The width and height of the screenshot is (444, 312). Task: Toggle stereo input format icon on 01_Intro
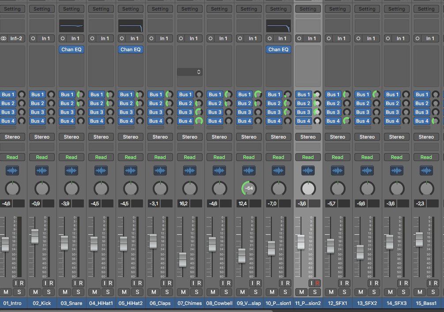pyautogui.click(x=4, y=38)
